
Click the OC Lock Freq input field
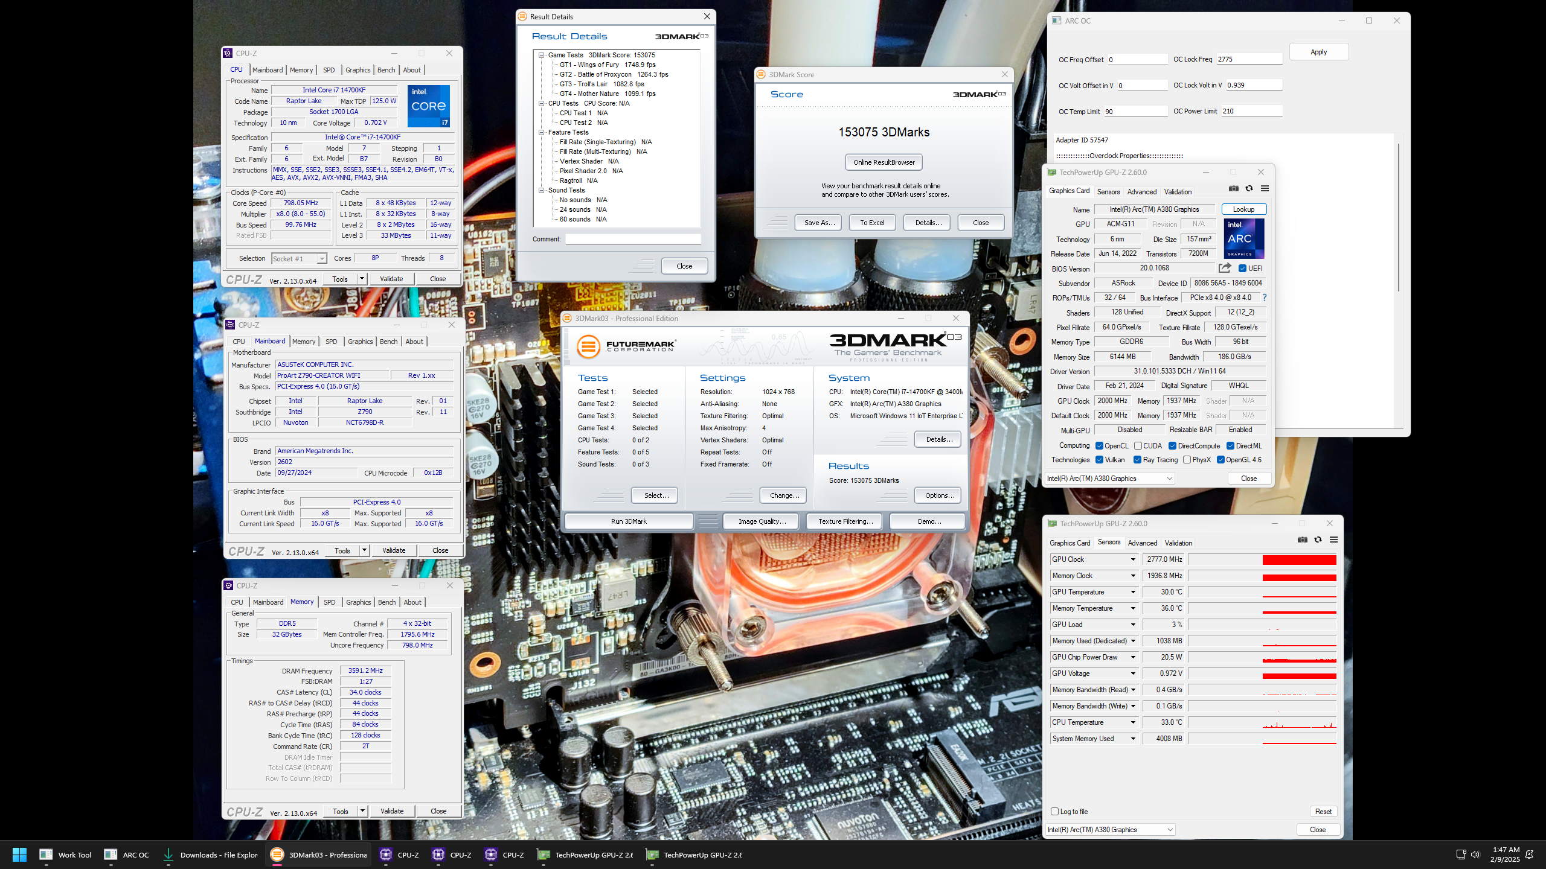tap(1249, 59)
